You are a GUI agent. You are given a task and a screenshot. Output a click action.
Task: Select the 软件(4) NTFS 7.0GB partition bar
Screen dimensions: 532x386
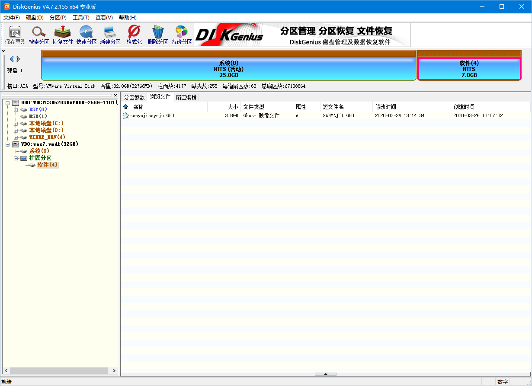coord(469,65)
